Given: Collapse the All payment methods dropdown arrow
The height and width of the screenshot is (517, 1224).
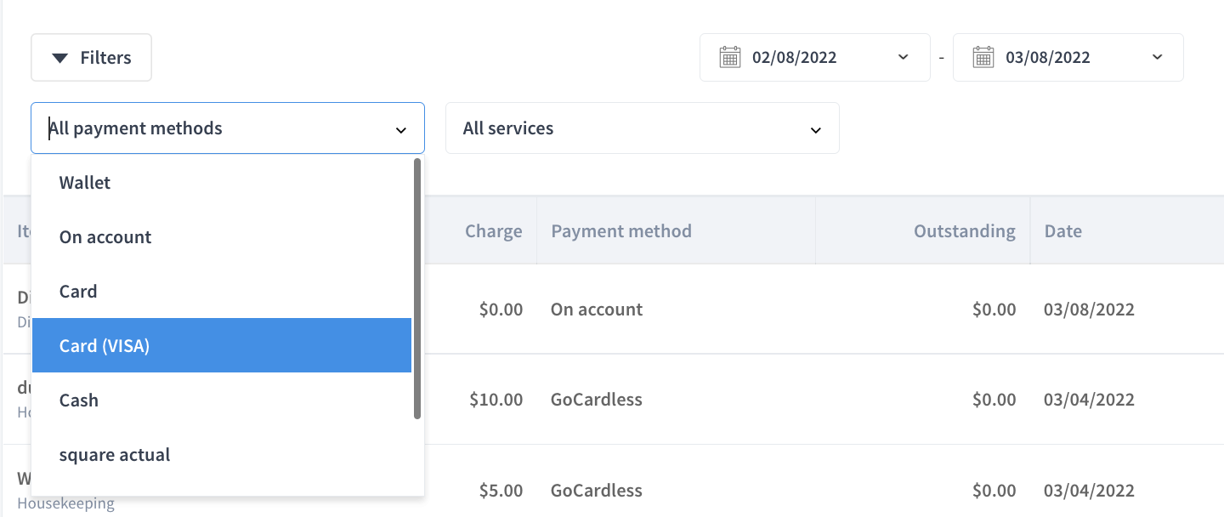Looking at the screenshot, I should (x=401, y=130).
